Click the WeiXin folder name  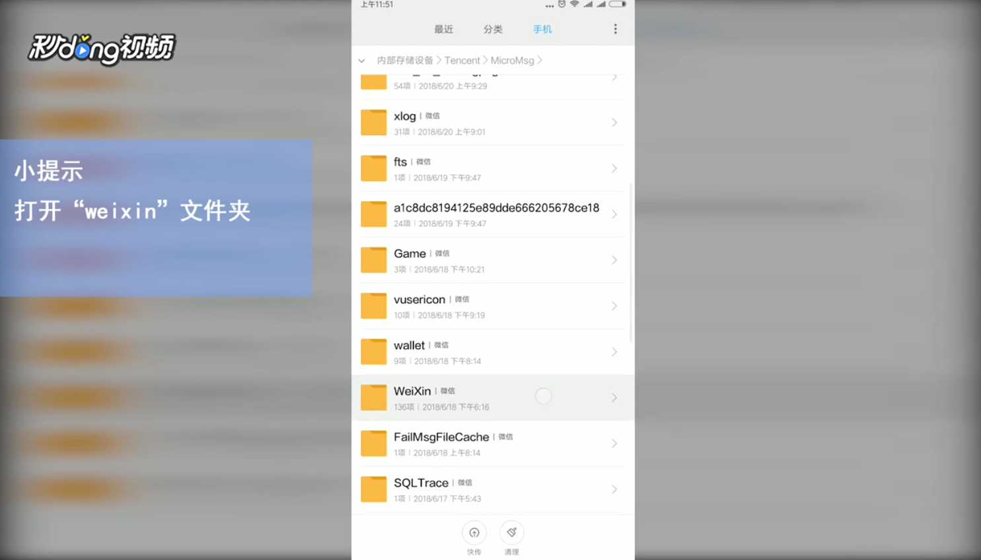coord(412,391)
